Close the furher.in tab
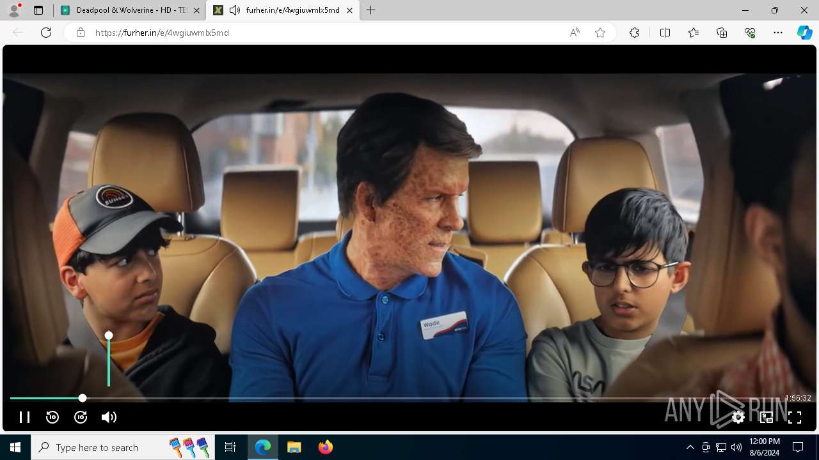This screenshot has width=819, height=460. [349, 10]
